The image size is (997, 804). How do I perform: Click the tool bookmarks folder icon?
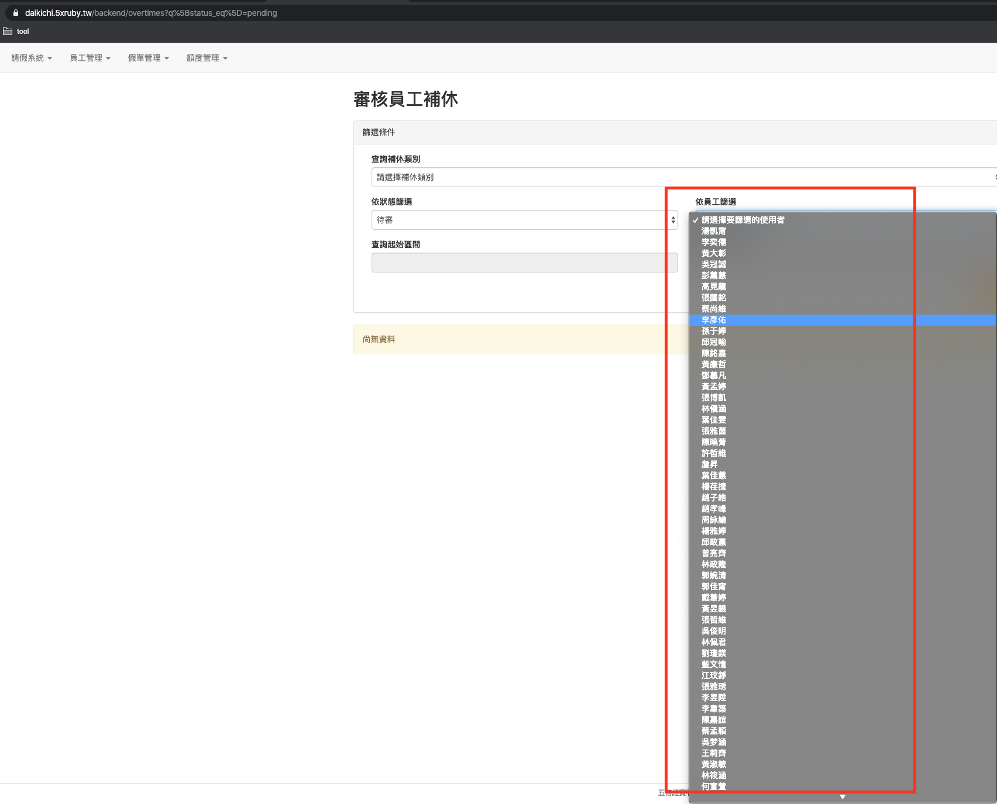coord(8,32)
